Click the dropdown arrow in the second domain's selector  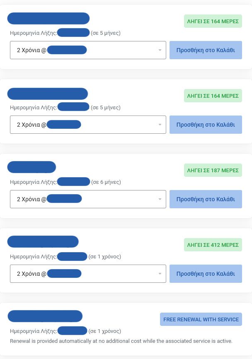click(x=160, y=125)
